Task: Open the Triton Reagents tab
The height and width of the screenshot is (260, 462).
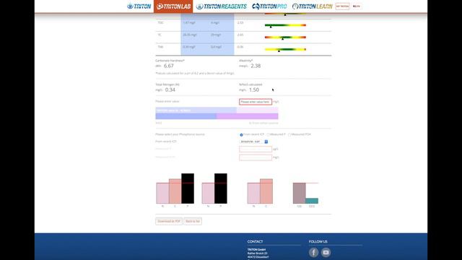Action: click(222, 6)
